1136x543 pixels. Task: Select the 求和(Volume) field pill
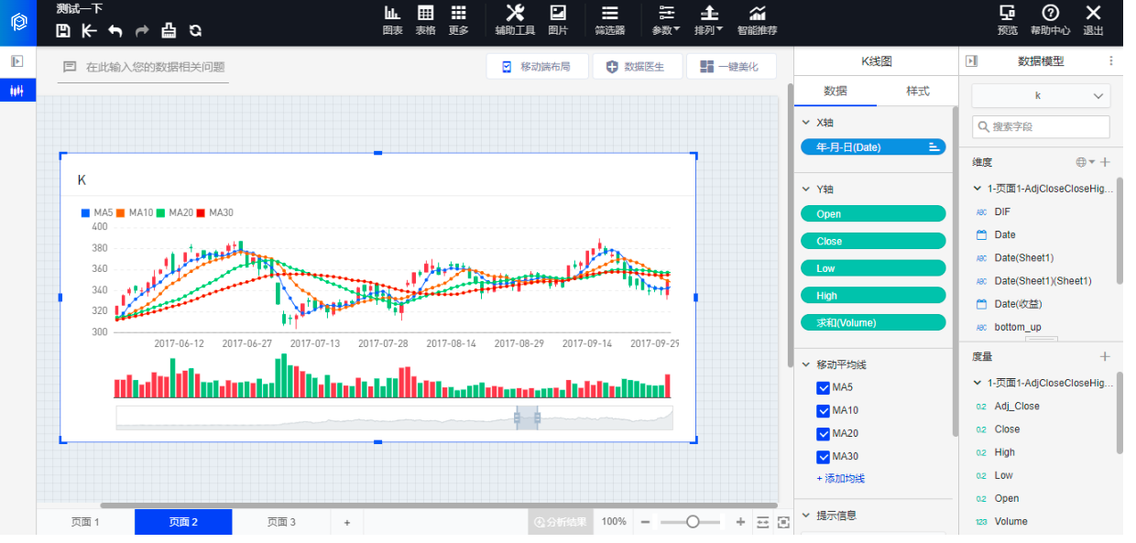(873, 322)
